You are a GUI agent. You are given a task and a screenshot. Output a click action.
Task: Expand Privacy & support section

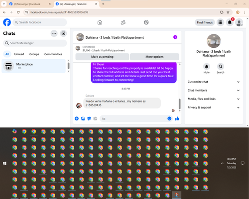pos(214,107)
